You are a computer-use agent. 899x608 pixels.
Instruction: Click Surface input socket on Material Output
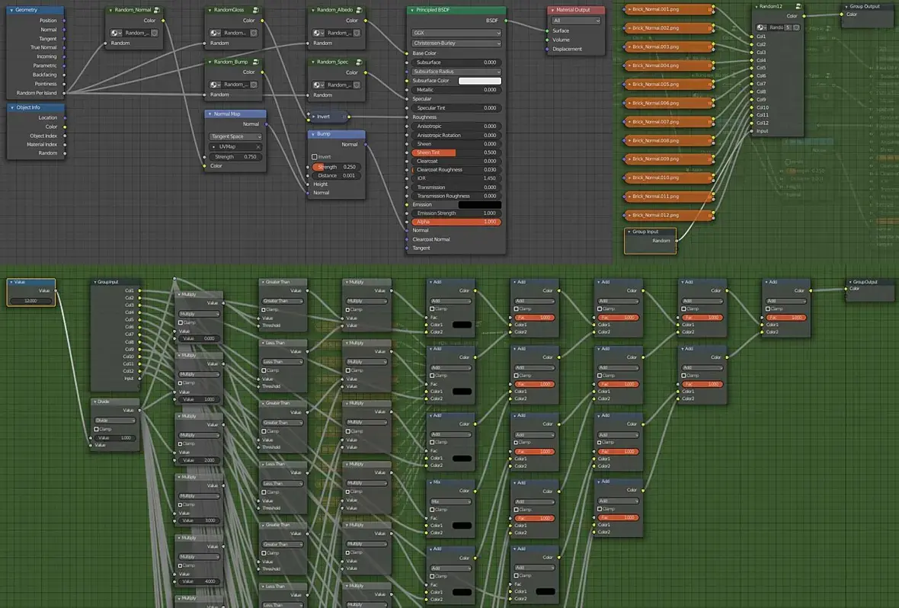coord(547,31)
